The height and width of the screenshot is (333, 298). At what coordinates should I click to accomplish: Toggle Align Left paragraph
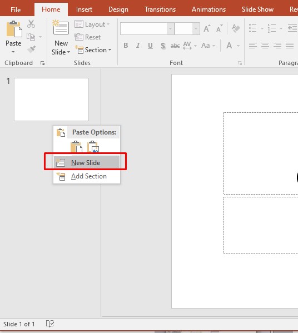(253, 46)
